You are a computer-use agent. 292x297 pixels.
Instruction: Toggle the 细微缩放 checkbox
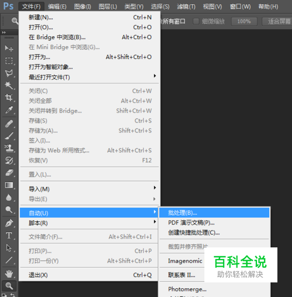tap(196, 21)
